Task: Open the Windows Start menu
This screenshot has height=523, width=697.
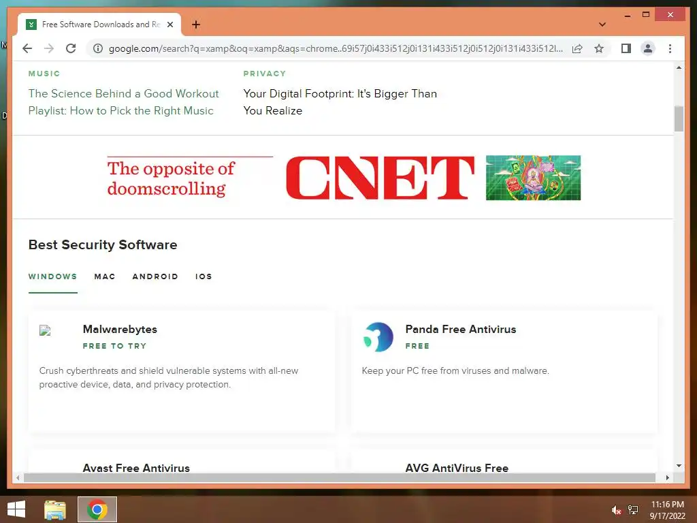Action: pyautogui.click(x=16, y=509)
